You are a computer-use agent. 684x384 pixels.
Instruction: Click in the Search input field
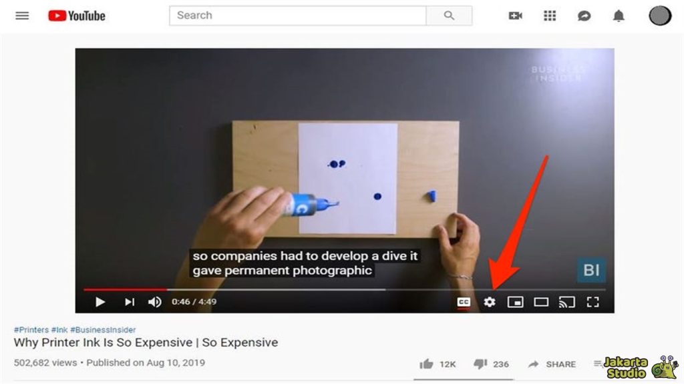pos(298,16)
